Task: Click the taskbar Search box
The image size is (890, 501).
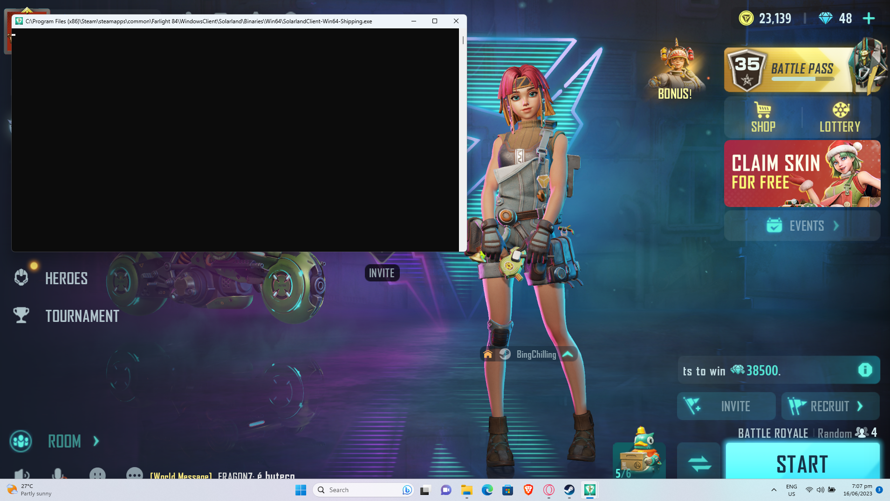Action: pyautogui.click(x=363, y=490)
